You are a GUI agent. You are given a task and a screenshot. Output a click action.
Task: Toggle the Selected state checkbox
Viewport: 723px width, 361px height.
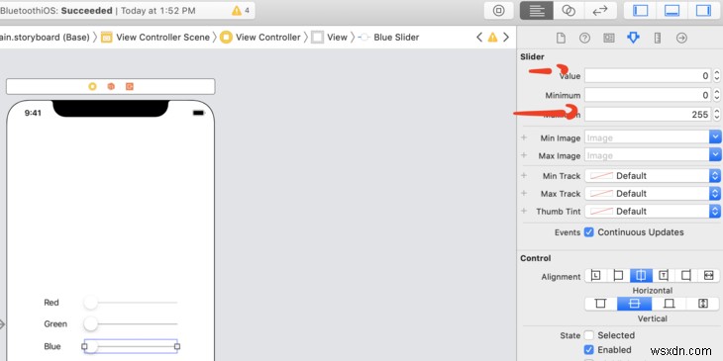589,335
